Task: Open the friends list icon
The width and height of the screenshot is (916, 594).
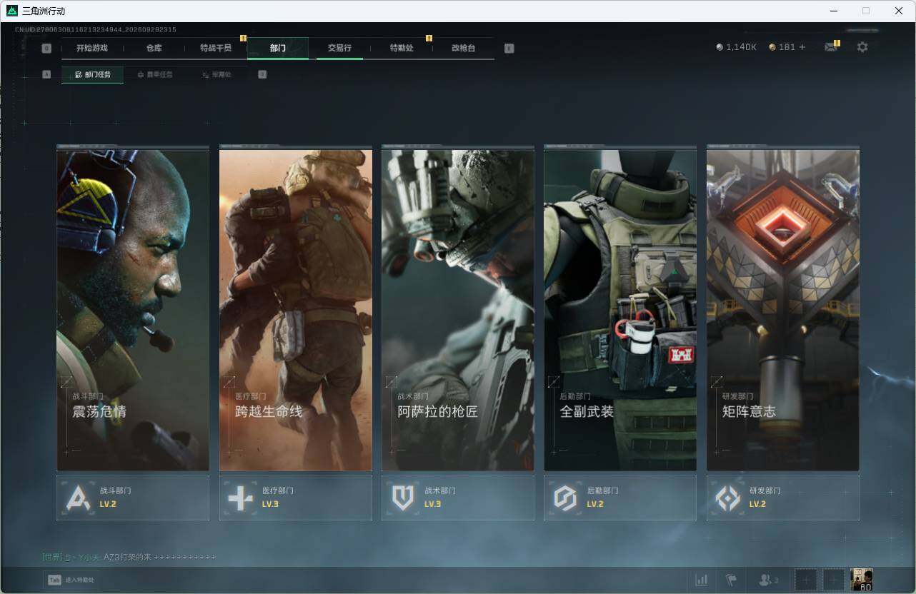Action: tap(769, 580)
